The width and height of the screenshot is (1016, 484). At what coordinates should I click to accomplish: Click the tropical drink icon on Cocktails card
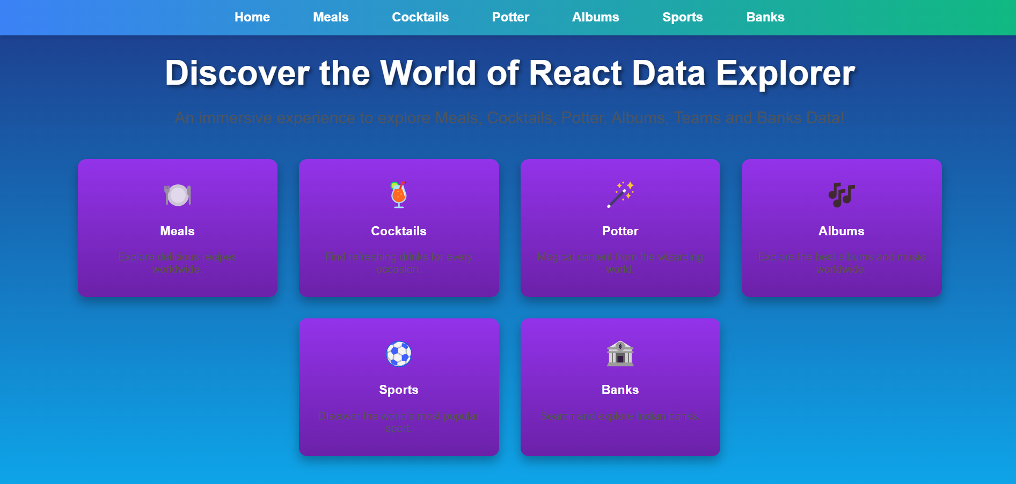[x=399, y=195]
